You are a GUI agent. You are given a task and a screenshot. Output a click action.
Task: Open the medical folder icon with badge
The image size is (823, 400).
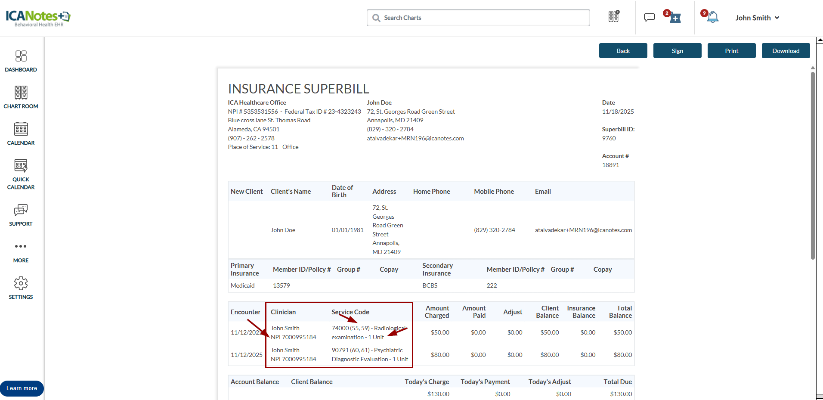click(675, 18)
